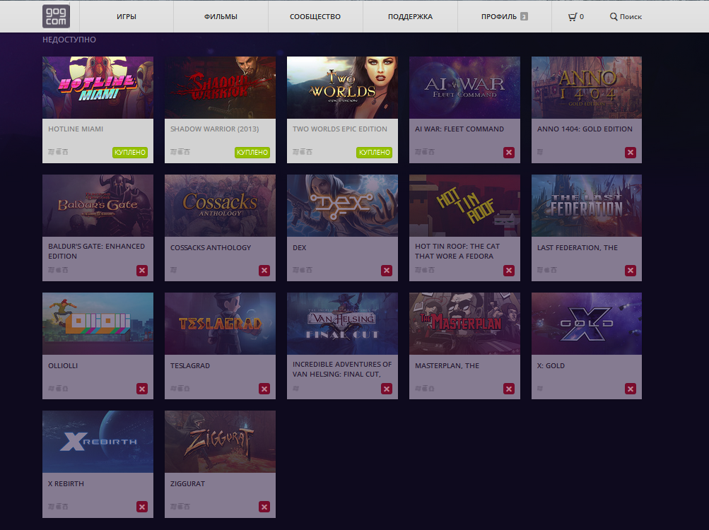
Task: Open the Baldur's Gate: Enhanced Edition thumbnail
Action: [x=98, y=205]
